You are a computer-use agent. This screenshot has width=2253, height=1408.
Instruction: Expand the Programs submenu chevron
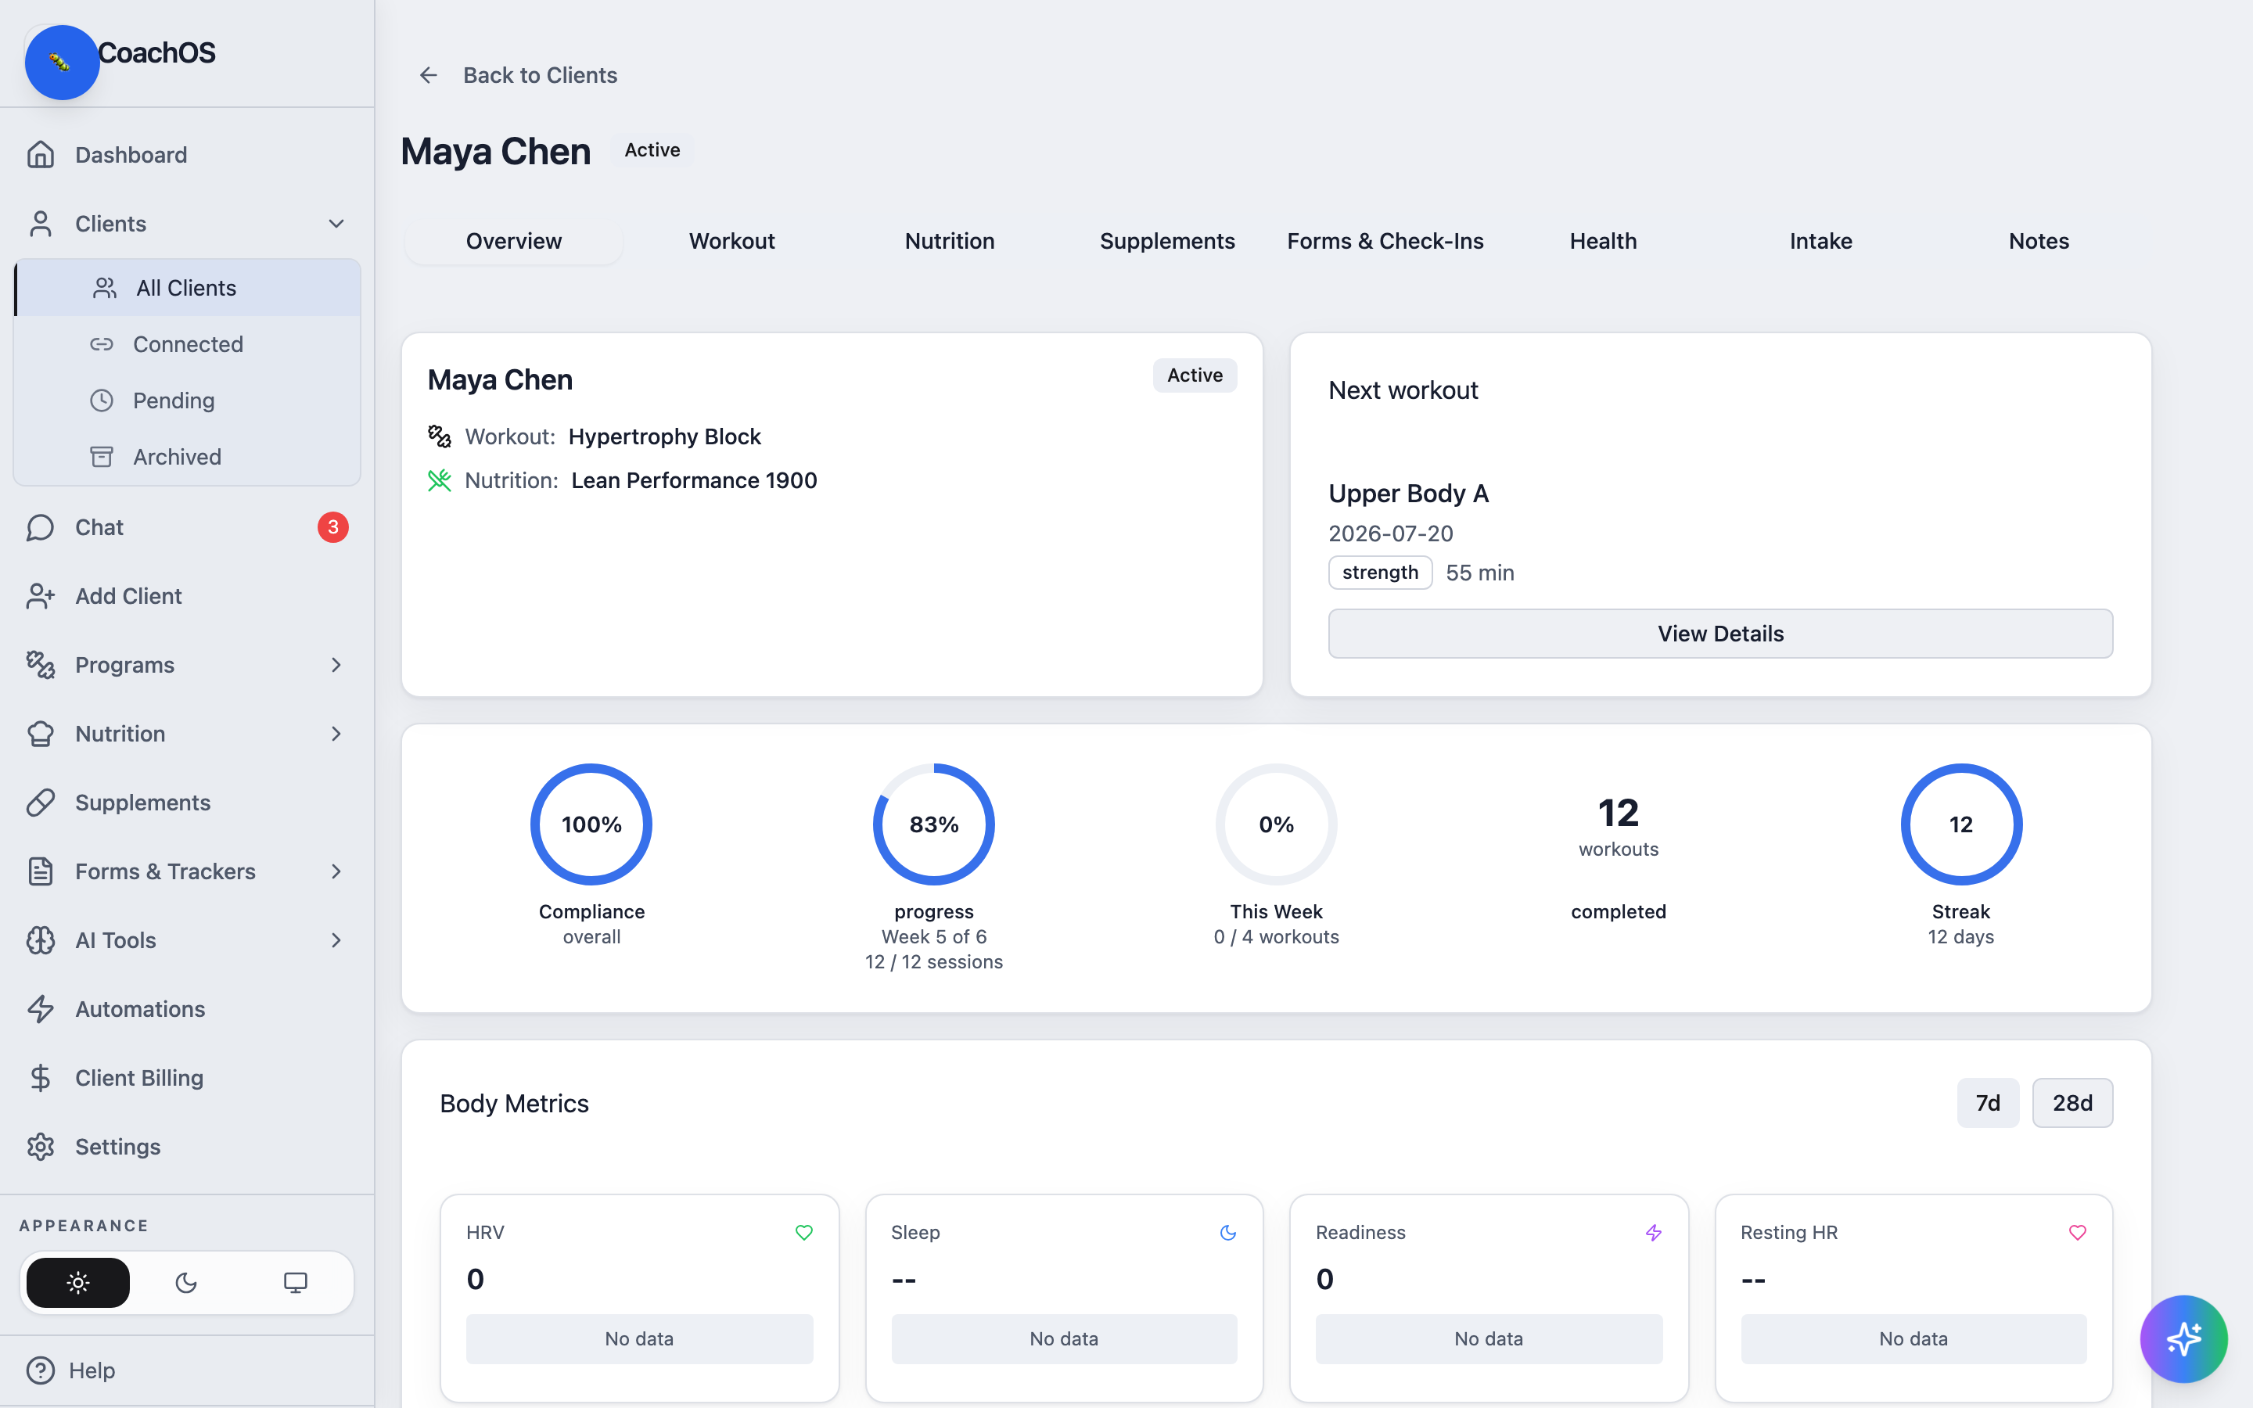coord(336,665)
